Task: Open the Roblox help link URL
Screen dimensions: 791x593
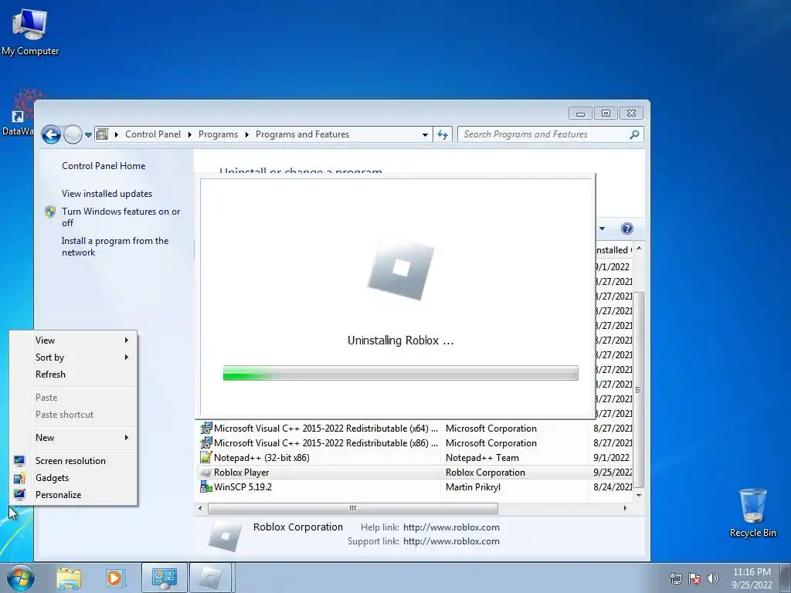Action: [451, 527]
